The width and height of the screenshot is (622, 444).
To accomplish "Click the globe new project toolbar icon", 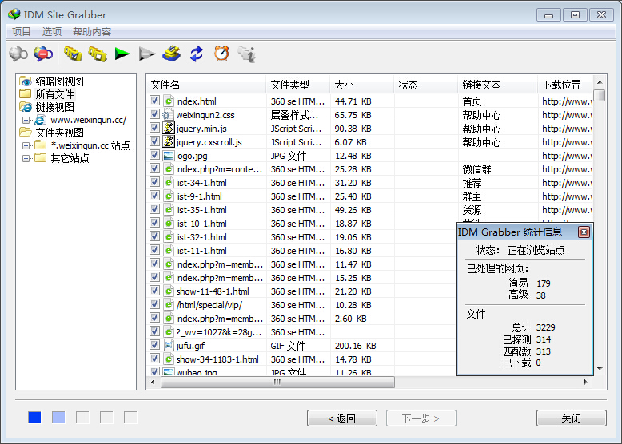I will 18,54.
